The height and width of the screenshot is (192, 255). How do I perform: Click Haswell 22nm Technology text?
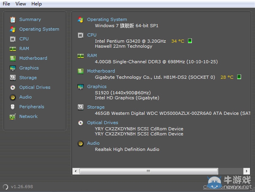pos(124,46)
